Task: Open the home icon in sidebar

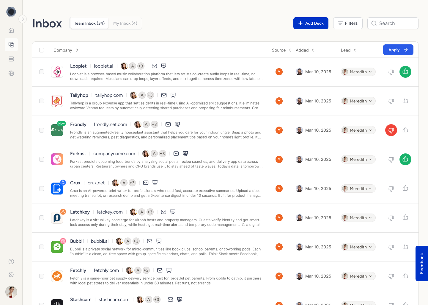Action: coord(11,30)
